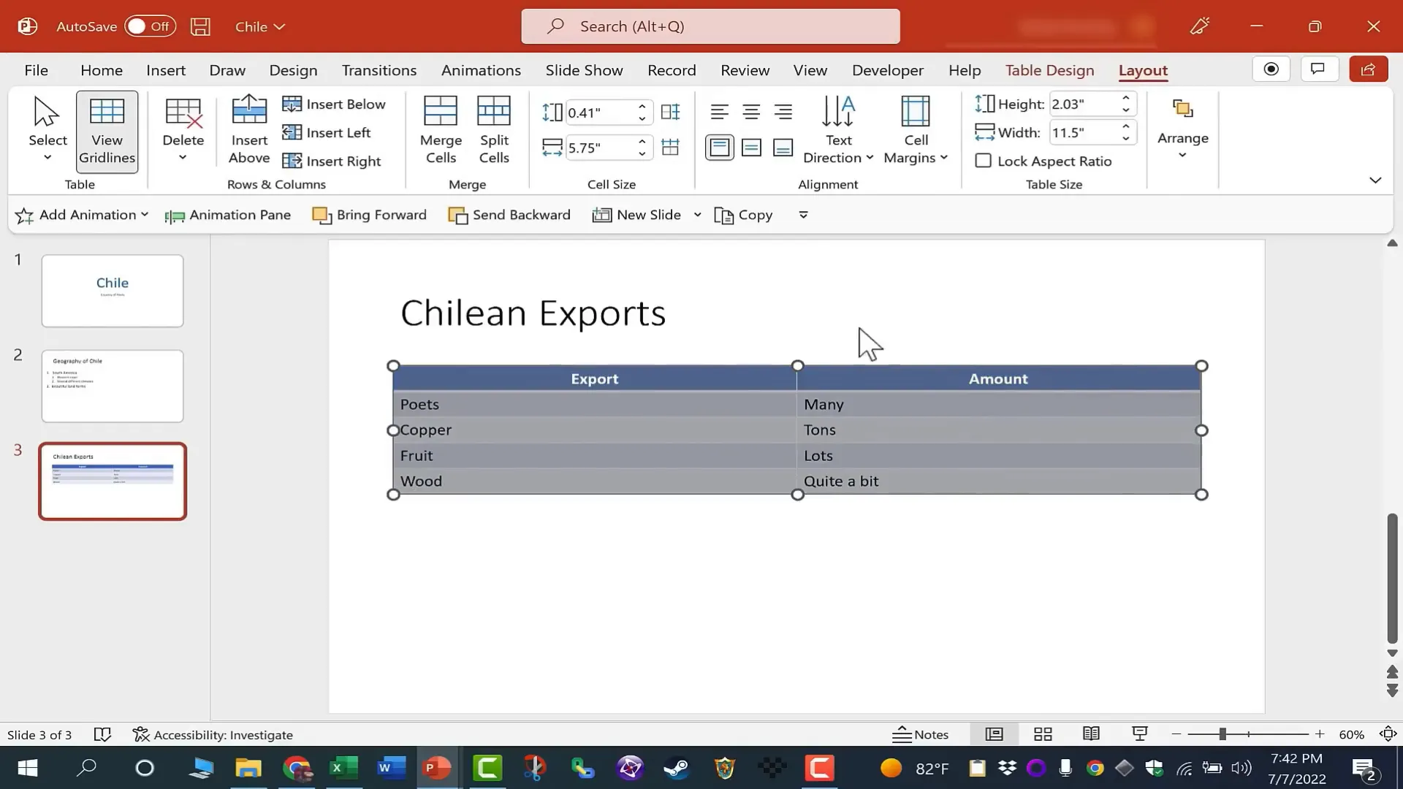The width and height of the screenshot is (1403, 789).
Task: Switch to the Transitions tab
Action: tap(379, 70)
